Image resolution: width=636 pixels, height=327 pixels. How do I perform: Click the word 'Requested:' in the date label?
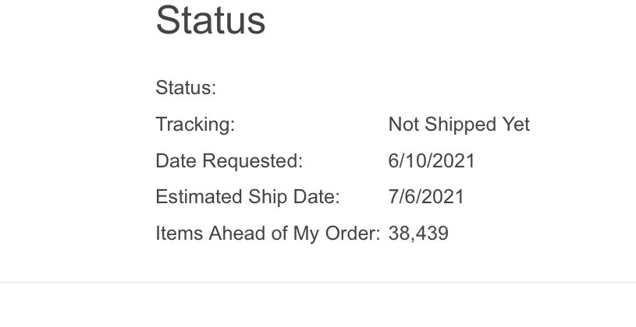pyautogui.click(x=253, y=160)
